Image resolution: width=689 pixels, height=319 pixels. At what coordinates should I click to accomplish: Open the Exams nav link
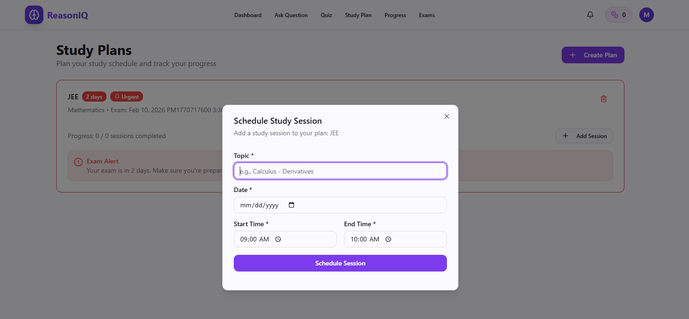pyautogui.click(x=427, y=15)
